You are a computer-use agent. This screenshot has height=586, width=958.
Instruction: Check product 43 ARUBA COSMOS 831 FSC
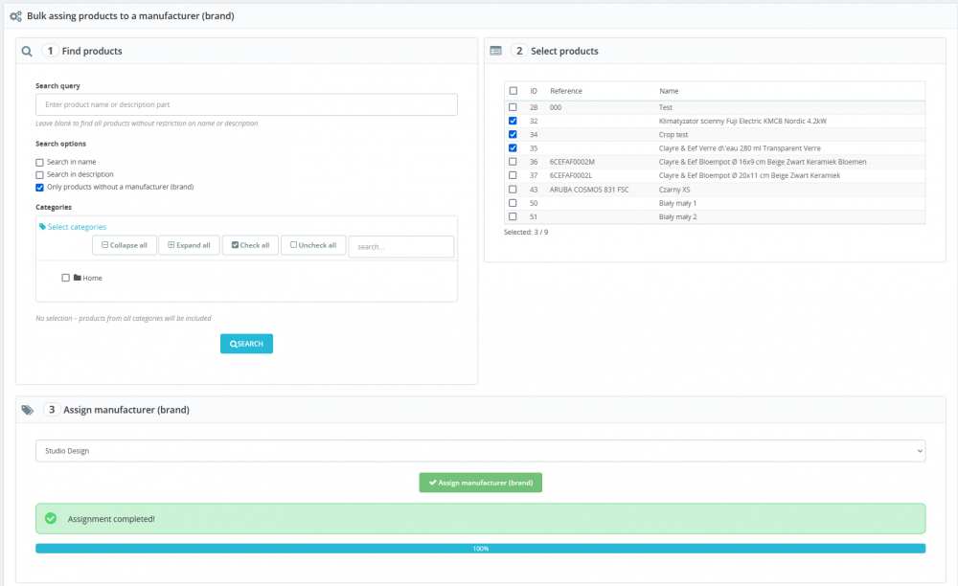pos(513,190)
